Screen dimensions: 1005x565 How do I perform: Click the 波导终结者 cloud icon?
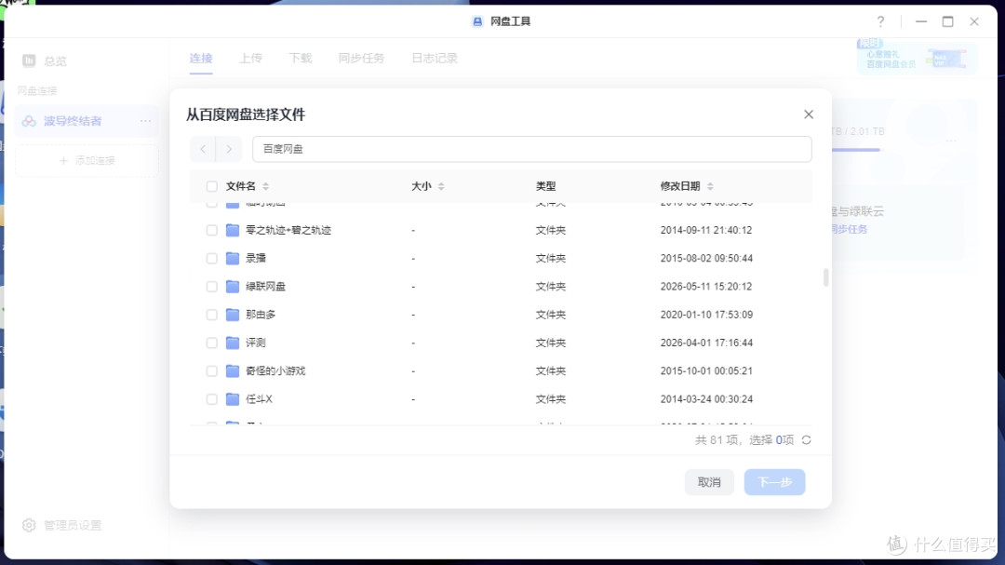pyautogui.click(x=29, y=121)
